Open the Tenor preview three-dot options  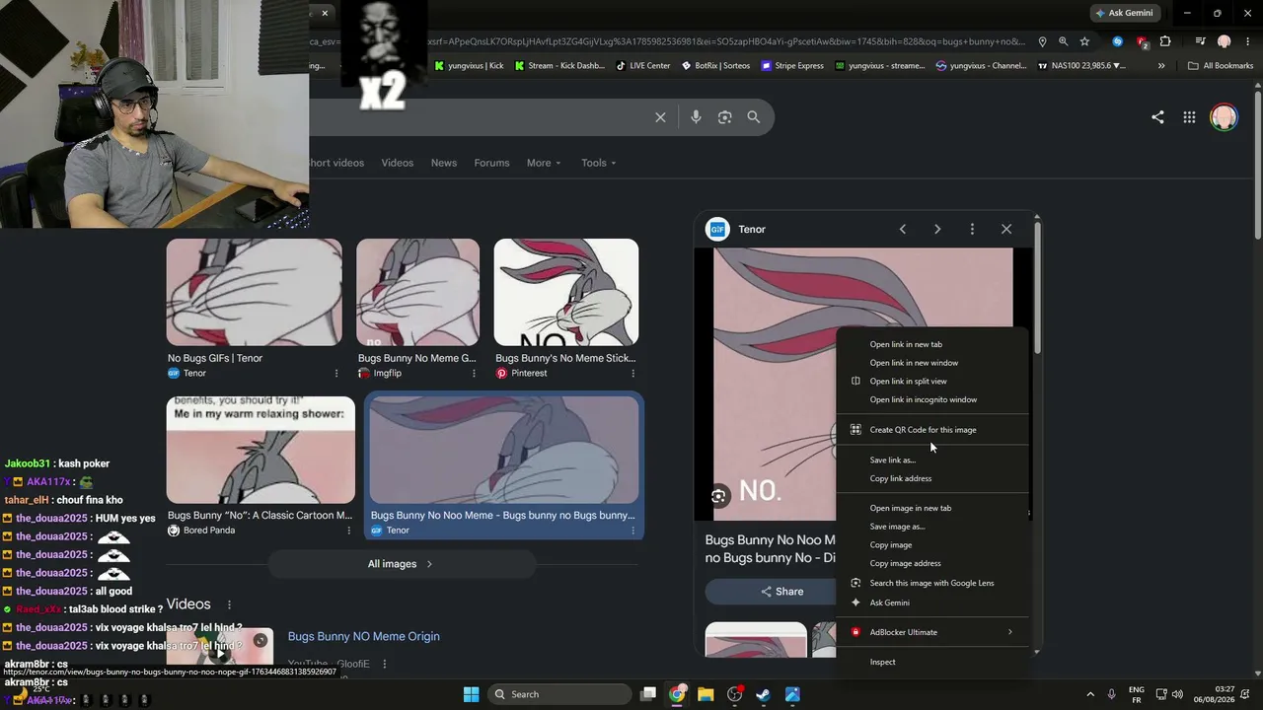coord(972,229)
